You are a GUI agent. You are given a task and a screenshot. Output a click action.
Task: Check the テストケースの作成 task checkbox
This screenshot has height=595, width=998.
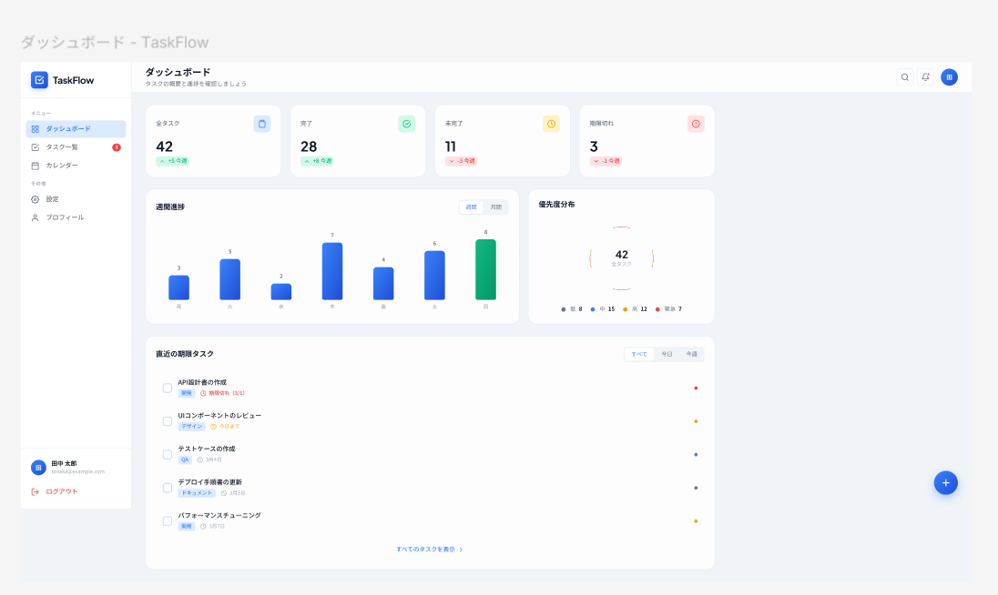pos(168,455)
